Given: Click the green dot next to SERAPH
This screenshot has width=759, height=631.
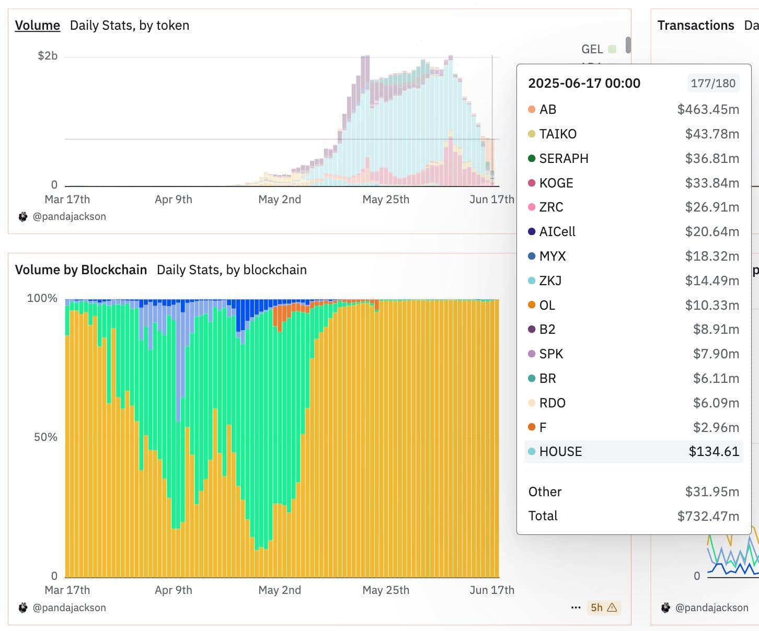Looking at the screenshot, I should [532, 158].
